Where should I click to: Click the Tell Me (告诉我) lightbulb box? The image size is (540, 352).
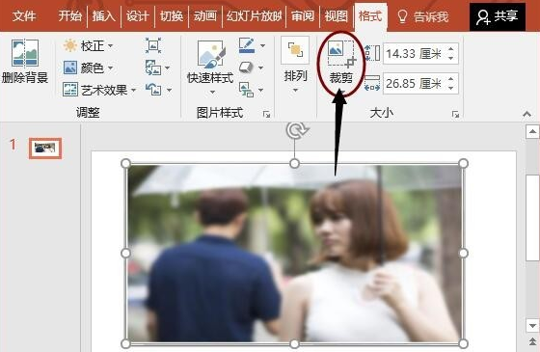423,16
